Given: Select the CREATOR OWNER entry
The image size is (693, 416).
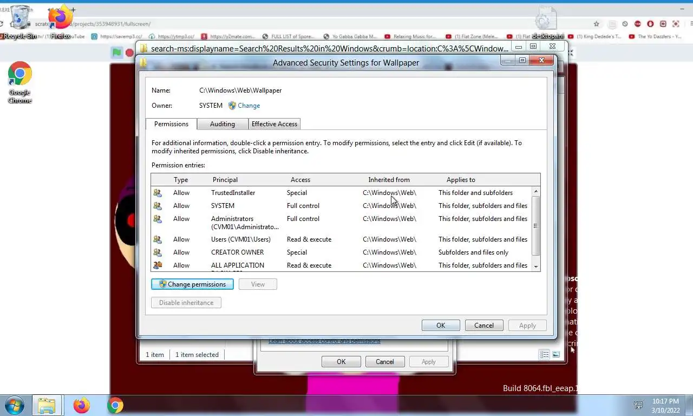Looking at the screenshot, I should point(342,252).
